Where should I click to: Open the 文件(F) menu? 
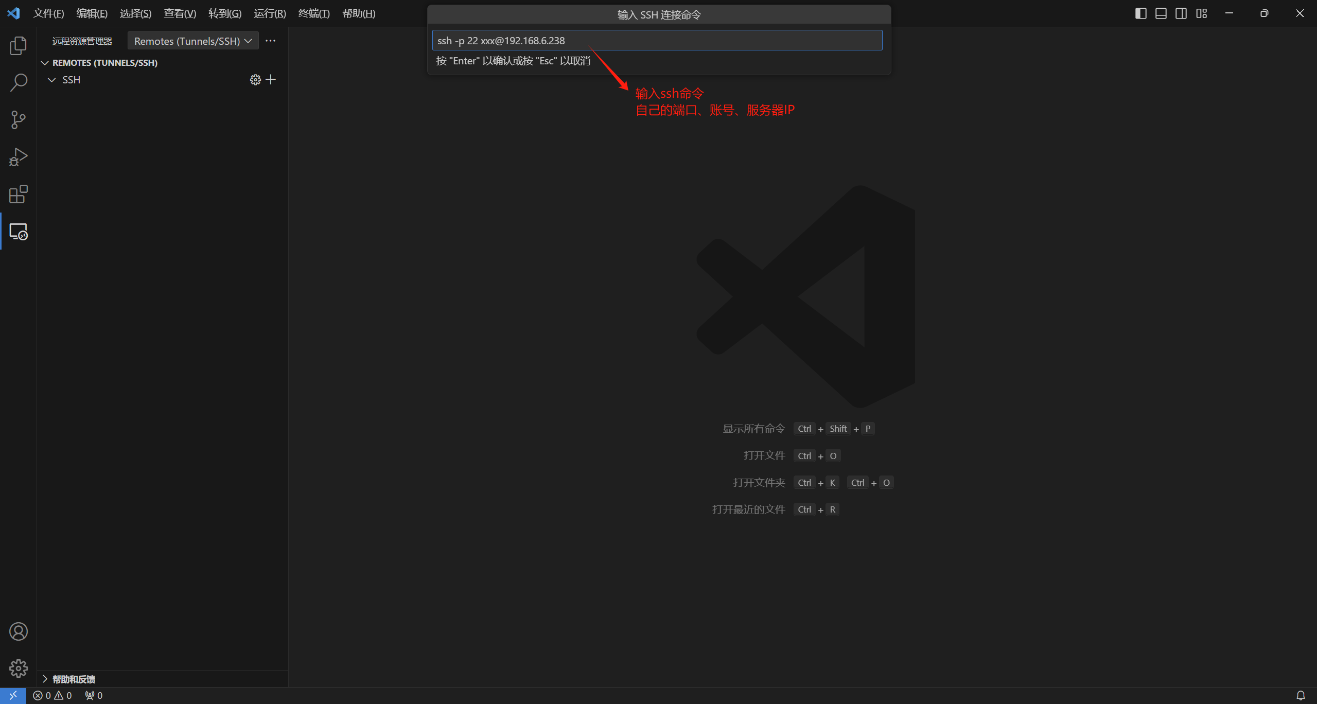tap(48, 13)
